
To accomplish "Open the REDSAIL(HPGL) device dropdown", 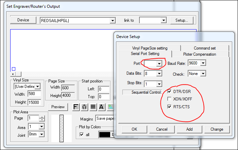I will (x=113, y=20).
